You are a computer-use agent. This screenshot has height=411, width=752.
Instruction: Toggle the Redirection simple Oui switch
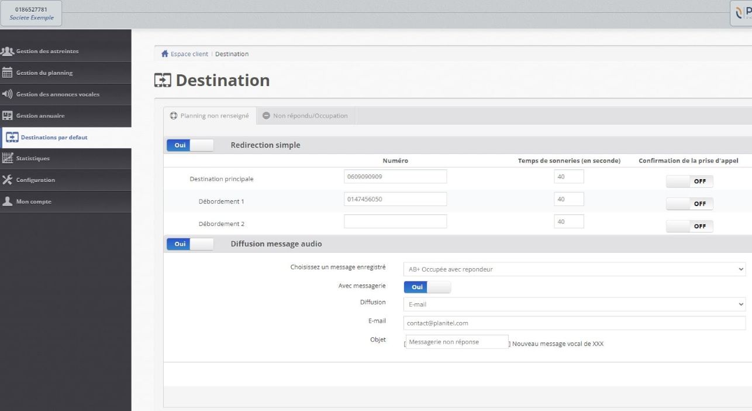pyautogui.click(x=190, y=145)
